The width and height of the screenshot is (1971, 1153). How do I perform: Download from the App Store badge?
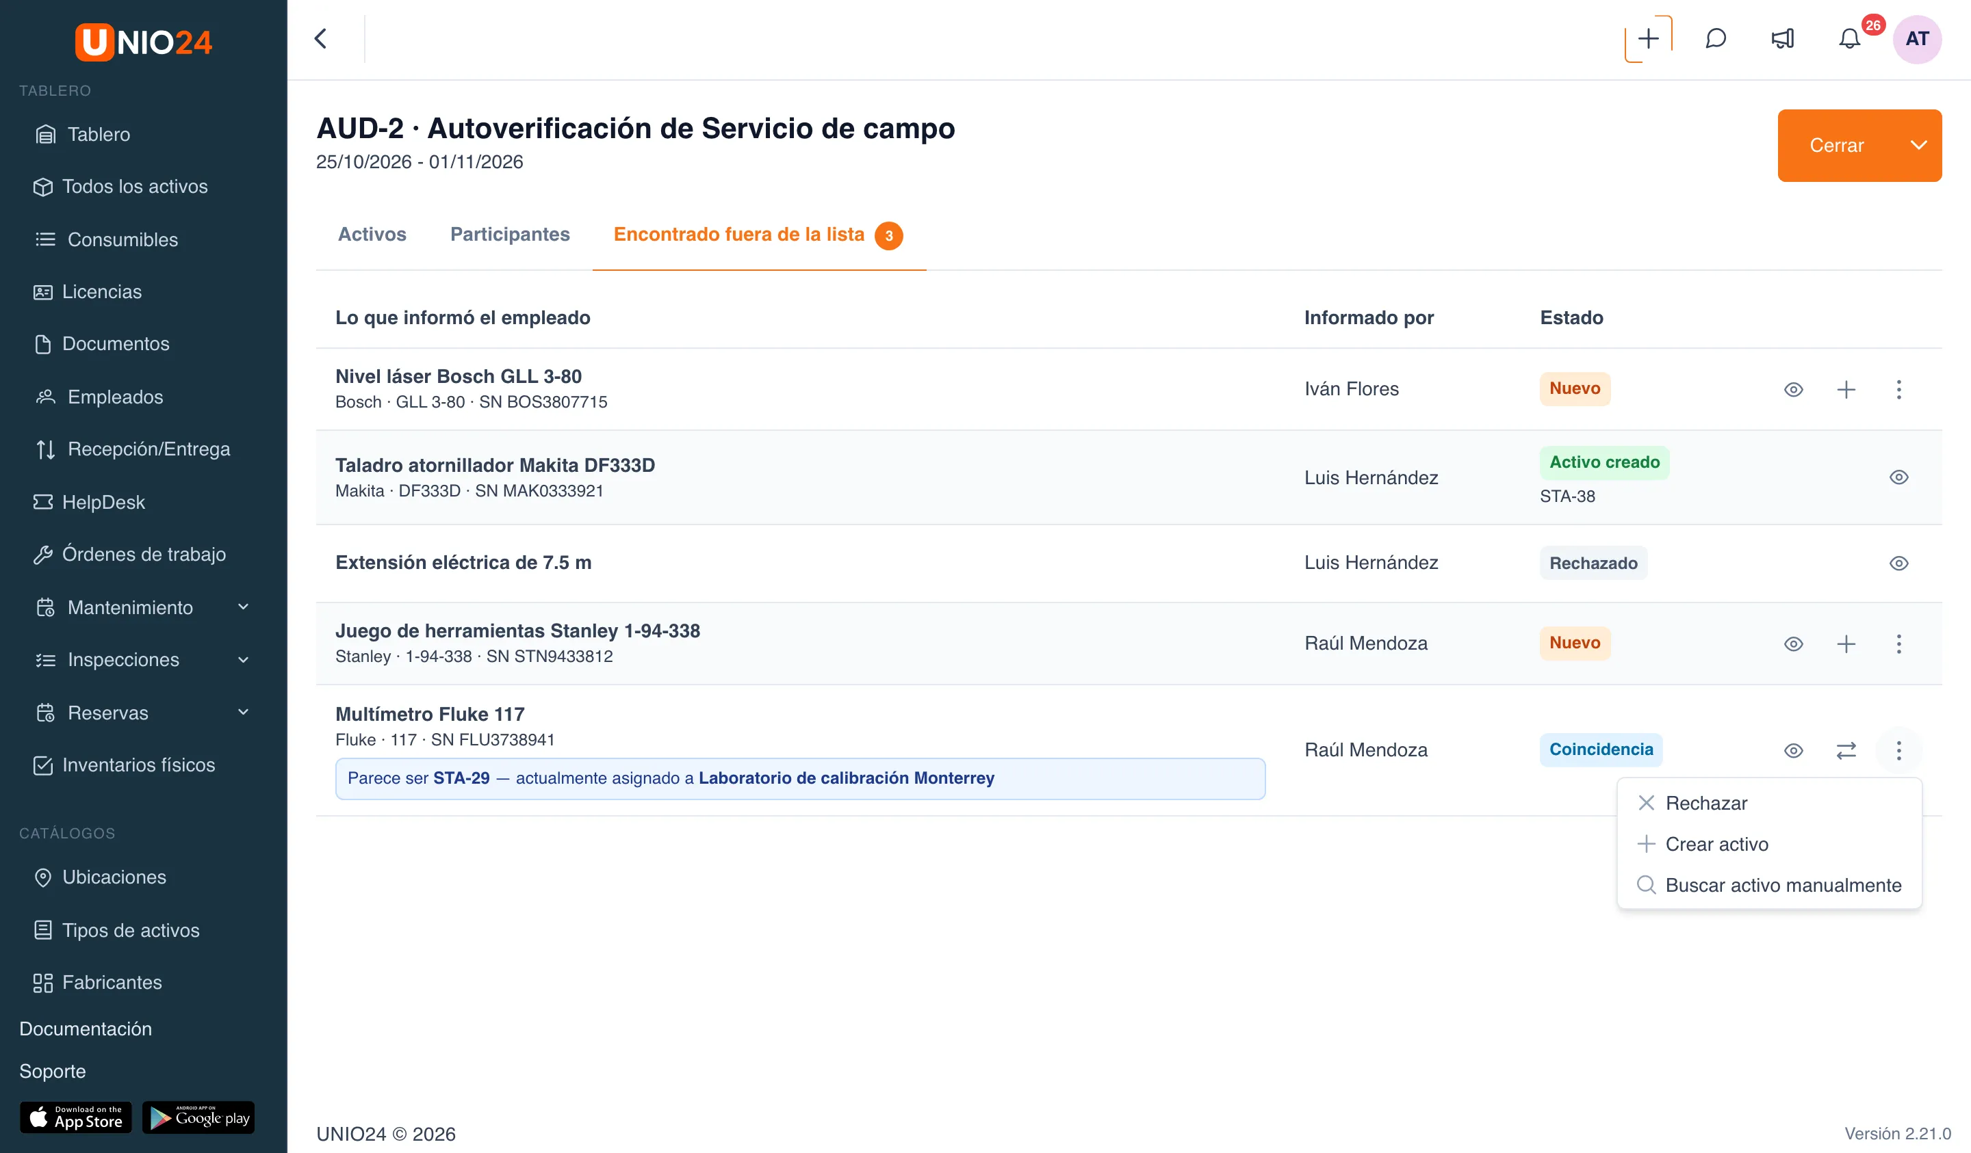click(x=76, y=1117)
